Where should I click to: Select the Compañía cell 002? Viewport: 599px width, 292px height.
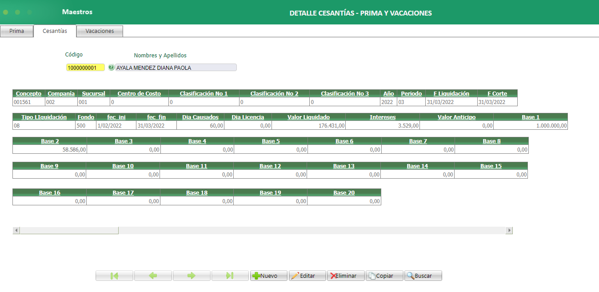[61, 102]
